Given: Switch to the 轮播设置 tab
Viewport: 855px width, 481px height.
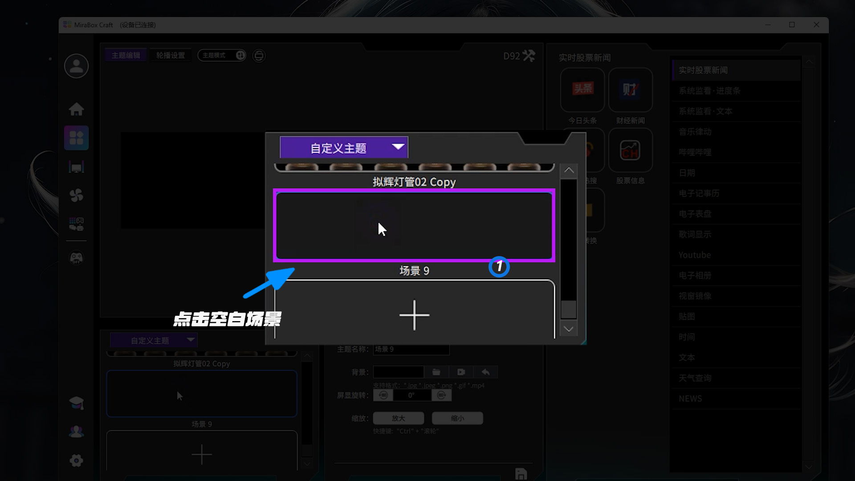Looking at the screenshot, I should pos(170,55).
